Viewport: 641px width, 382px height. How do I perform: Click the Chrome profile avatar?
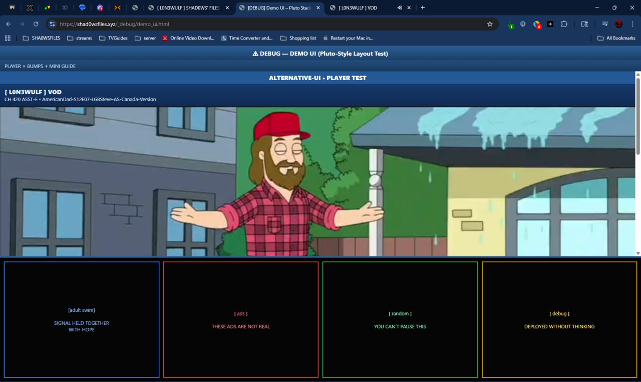[618, 24]
